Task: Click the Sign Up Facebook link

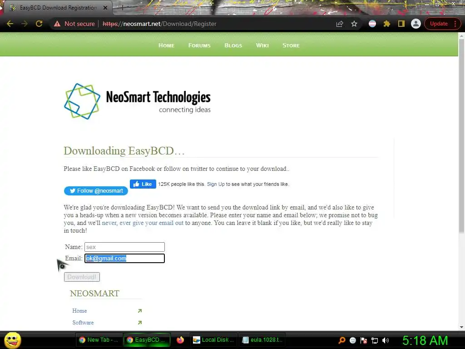Action: (216, 184)
